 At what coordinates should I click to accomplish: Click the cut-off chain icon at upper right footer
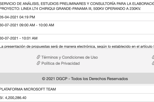[x=153, y=57]
